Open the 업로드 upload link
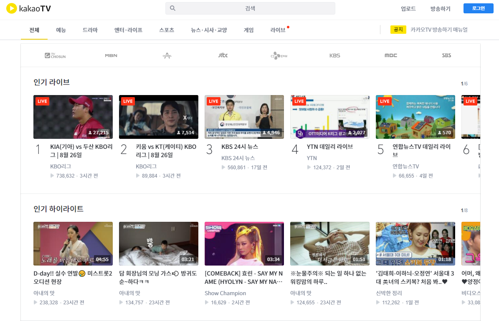Image resolution: width=499 pixels, height=321 pixels. pos(408,9)
